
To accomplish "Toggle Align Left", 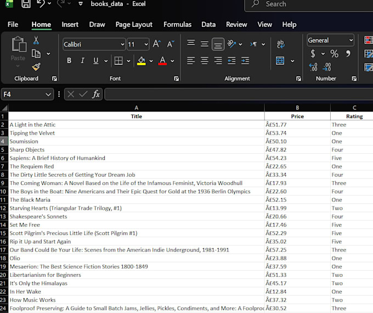I will click(191, 61).
